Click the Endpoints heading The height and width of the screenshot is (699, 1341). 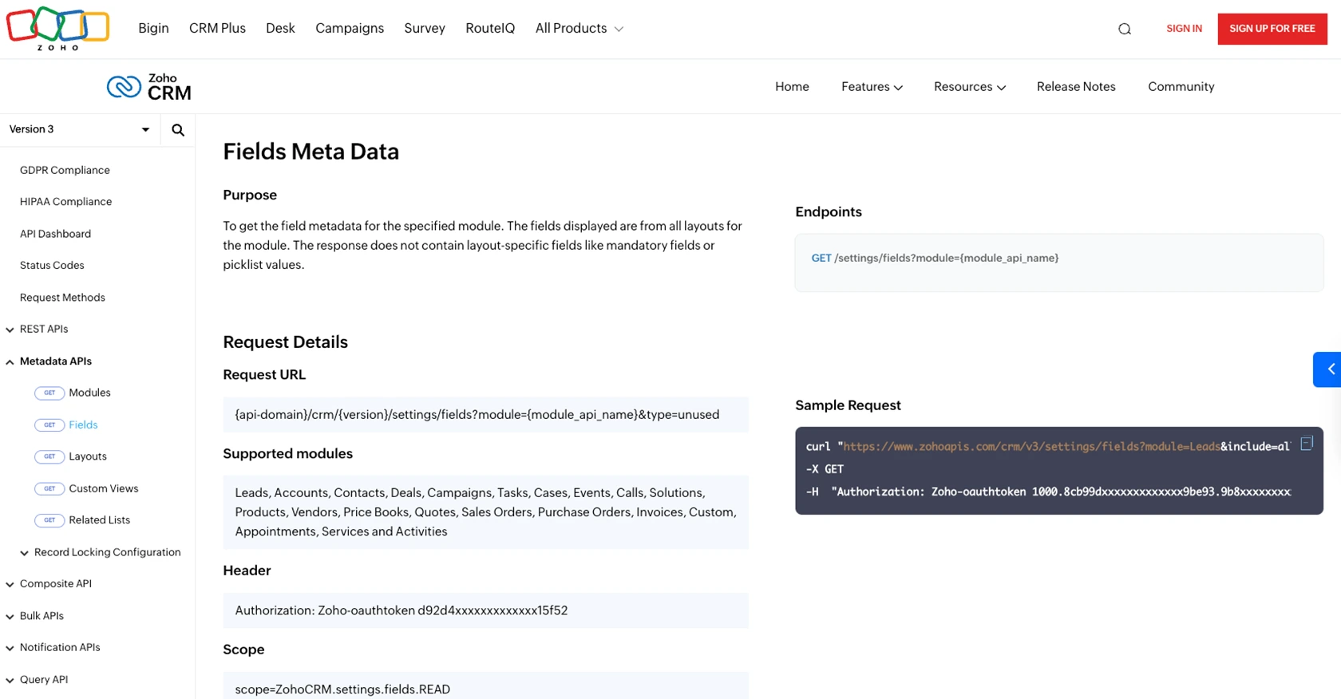coord(829,212)
